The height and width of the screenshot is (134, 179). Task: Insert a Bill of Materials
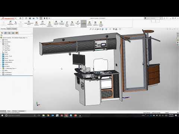(x=72, y=23)
